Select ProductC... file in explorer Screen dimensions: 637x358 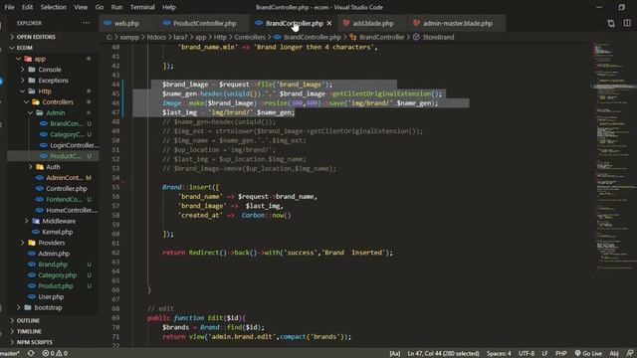pyautogui.click(x=53, y=156)
